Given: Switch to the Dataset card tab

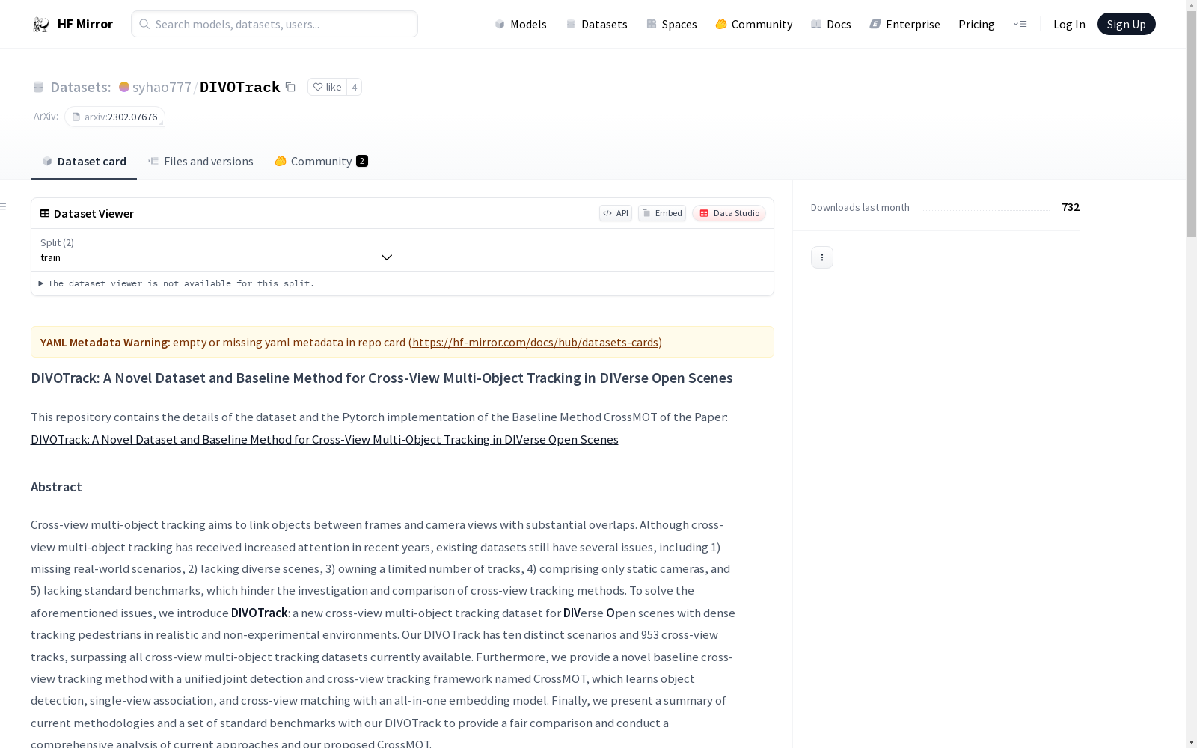Looking at the screenshot, I should 84,161.
